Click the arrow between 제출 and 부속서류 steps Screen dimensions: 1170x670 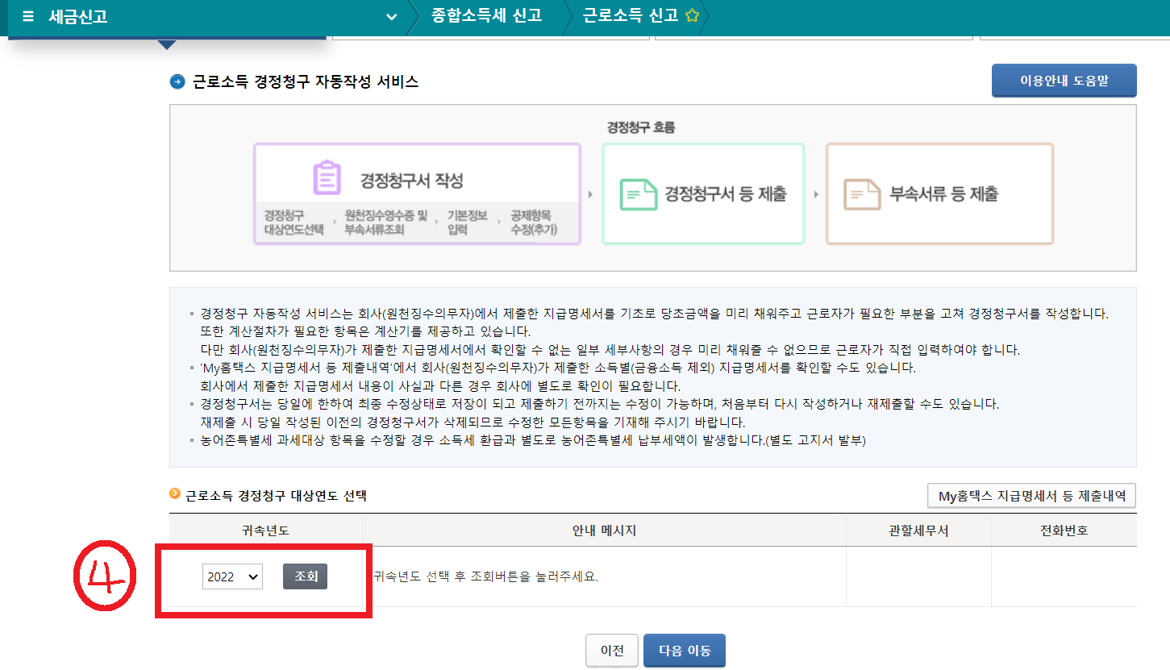point(818,194)
